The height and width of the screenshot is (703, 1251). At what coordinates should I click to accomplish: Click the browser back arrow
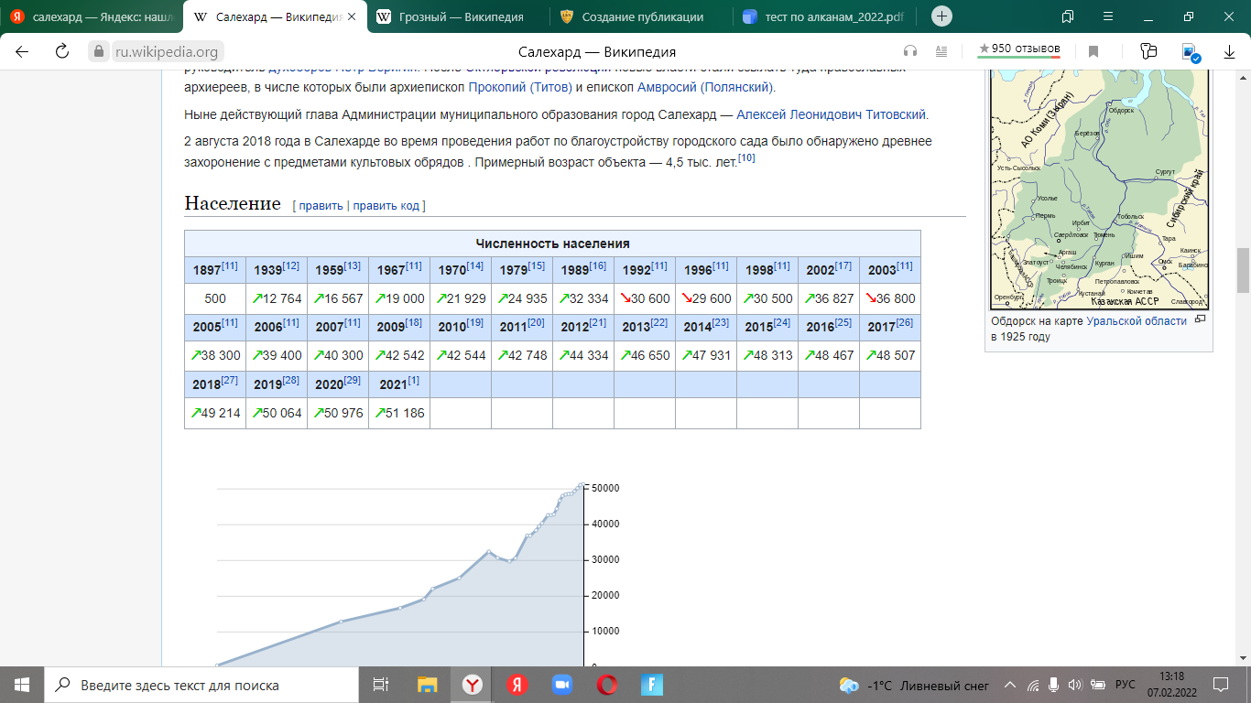(22, 52)
